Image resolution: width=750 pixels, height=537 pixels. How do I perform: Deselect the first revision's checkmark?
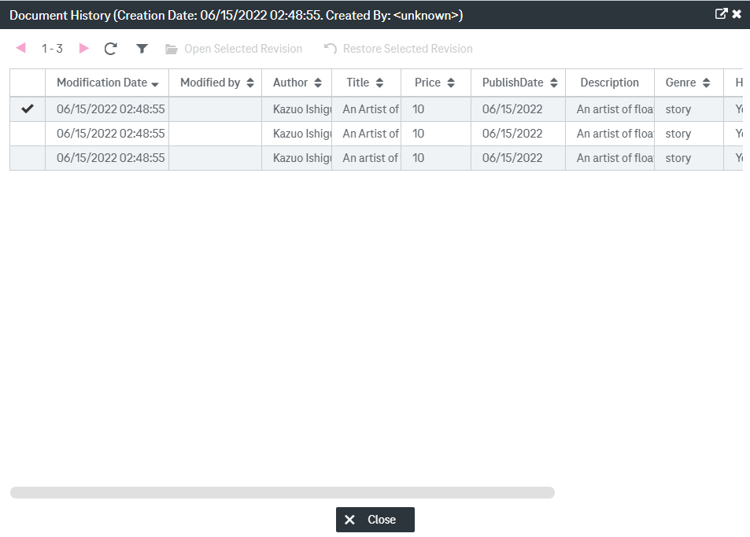(27, 109)
